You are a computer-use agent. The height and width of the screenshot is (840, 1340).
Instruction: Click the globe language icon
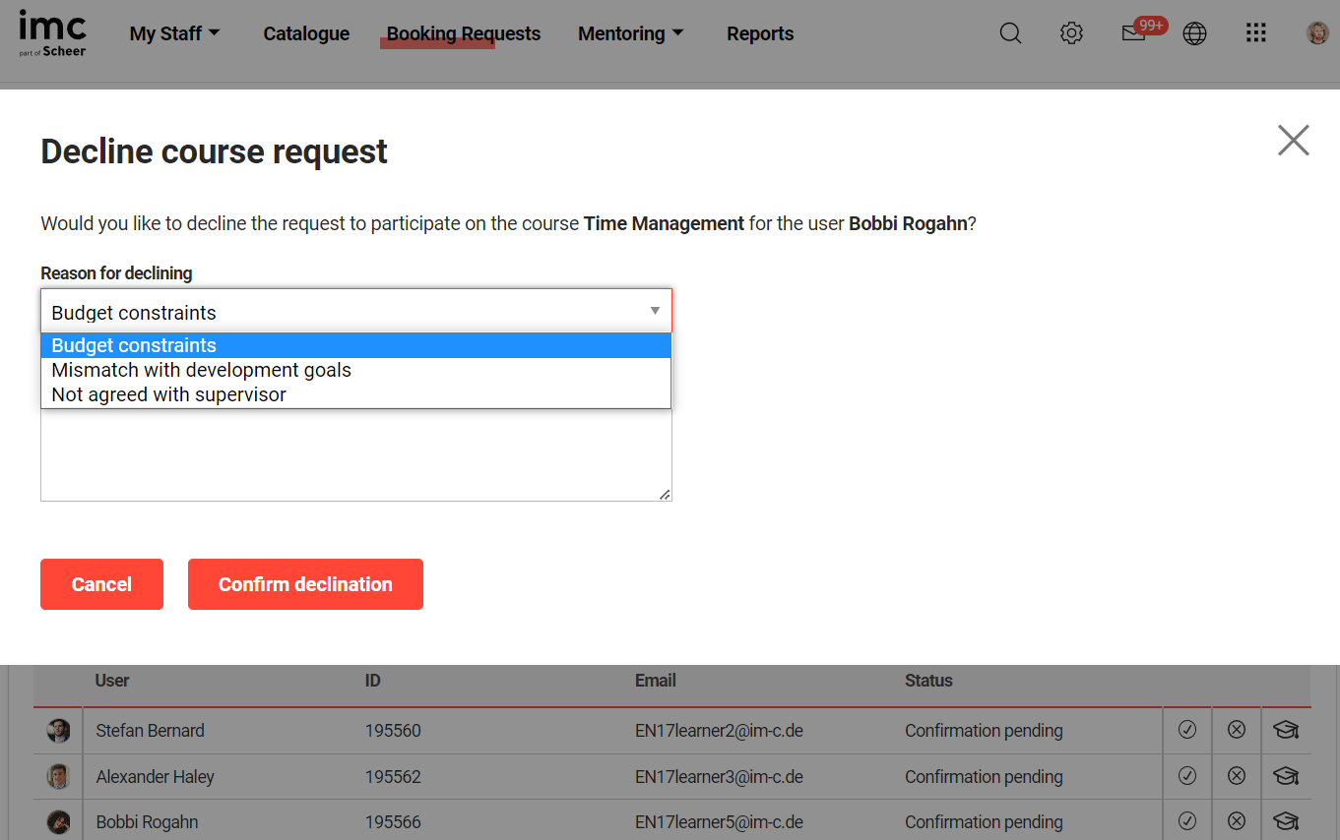(x=1194, y=33)
